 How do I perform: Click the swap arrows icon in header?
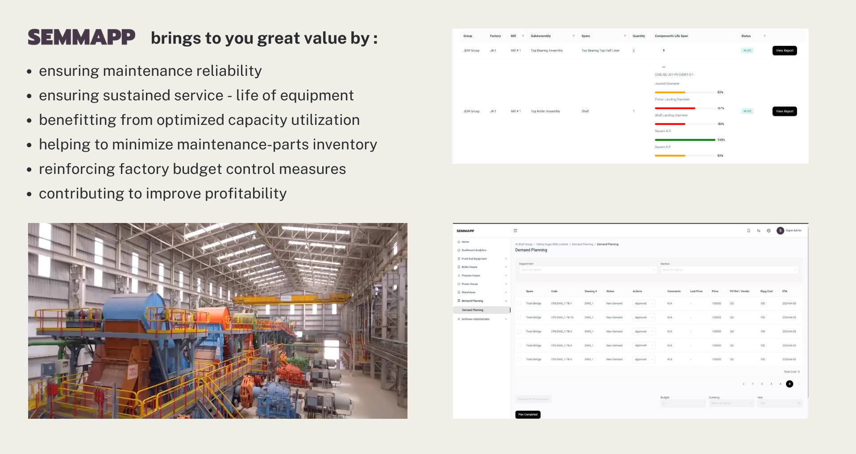[x=759, y=231]
